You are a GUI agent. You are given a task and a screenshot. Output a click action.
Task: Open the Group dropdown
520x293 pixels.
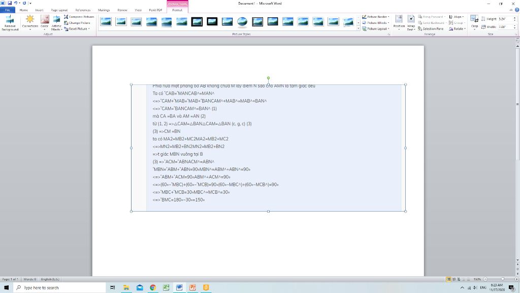point(457,22)
